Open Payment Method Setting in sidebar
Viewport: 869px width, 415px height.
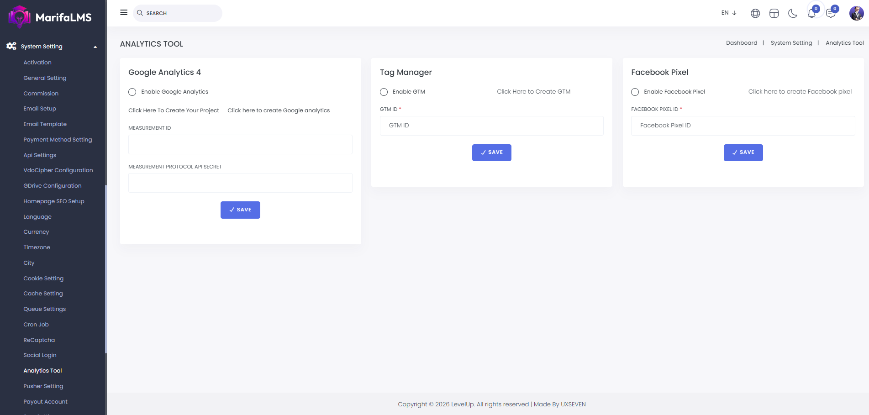(58, 140)
